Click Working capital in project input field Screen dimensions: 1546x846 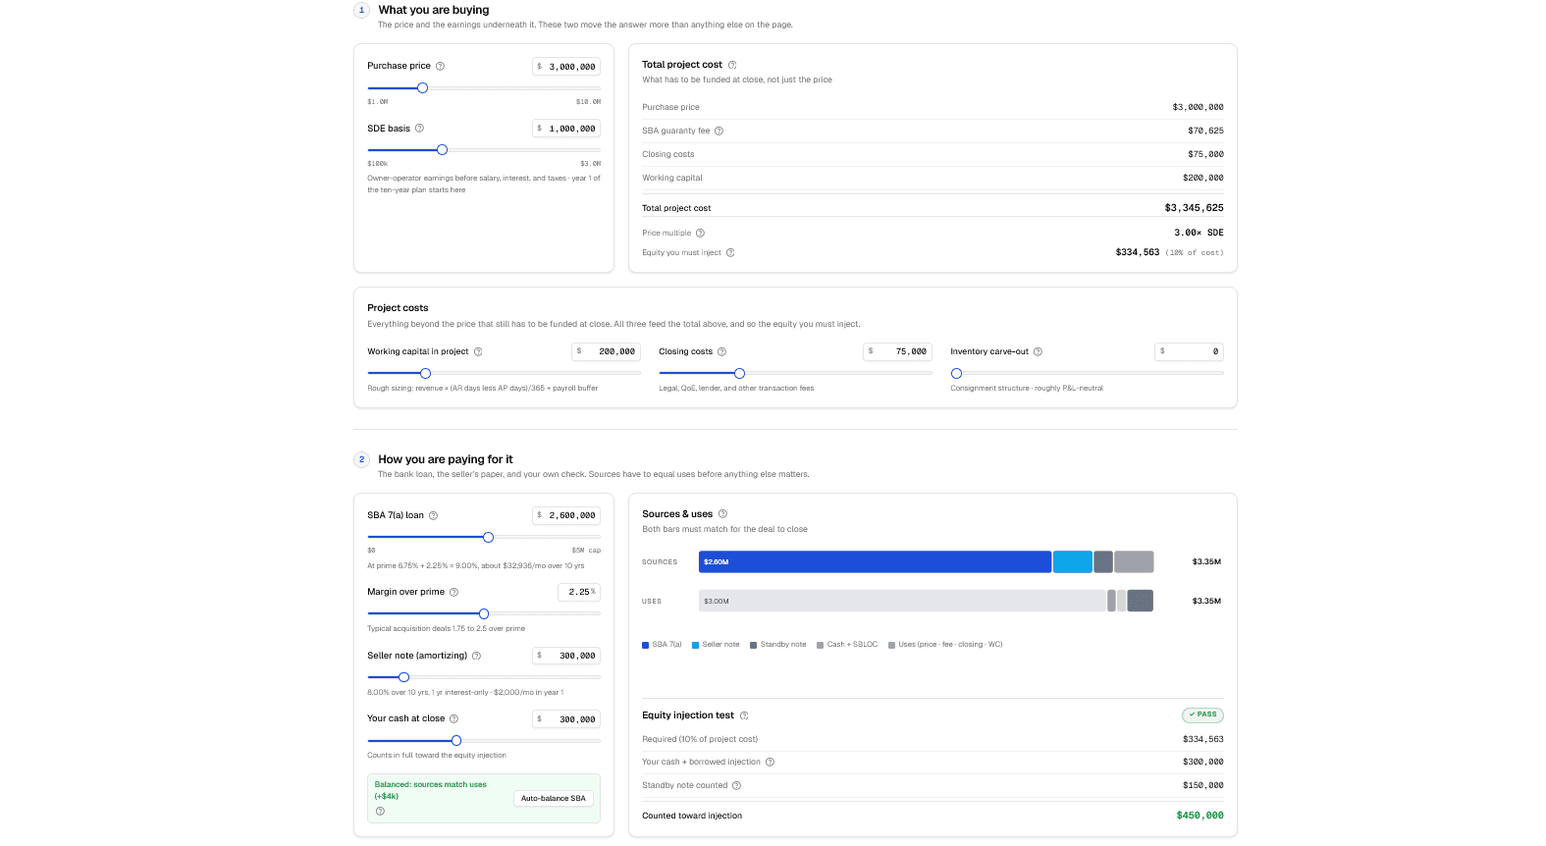coord(606,351)
